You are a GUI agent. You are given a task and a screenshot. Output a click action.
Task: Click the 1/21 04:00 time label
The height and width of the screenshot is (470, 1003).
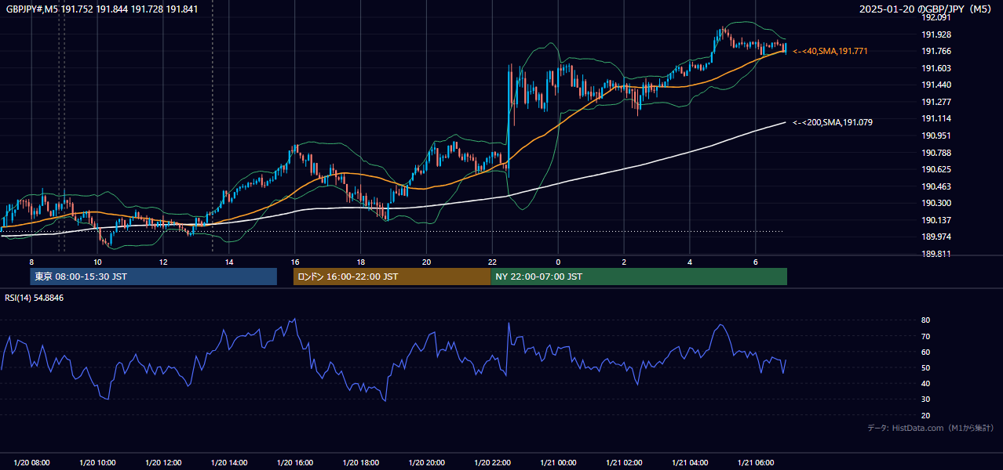(x=691, y=463)
